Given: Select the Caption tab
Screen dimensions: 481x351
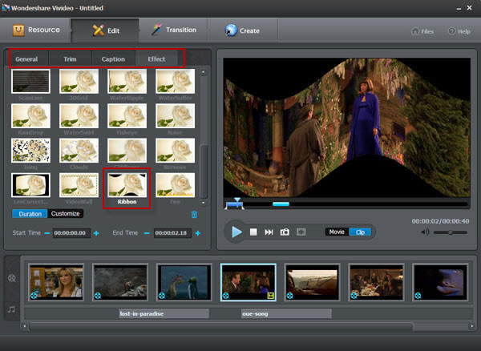Looking at the screenshot, I should point(113,58).
